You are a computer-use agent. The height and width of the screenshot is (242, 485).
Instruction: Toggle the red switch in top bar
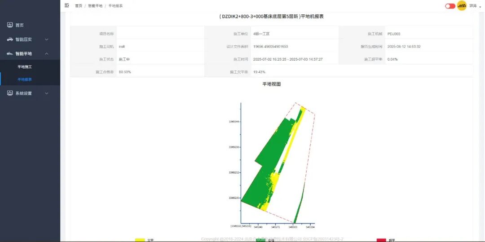pyautogui.click(x=450, y=6)
